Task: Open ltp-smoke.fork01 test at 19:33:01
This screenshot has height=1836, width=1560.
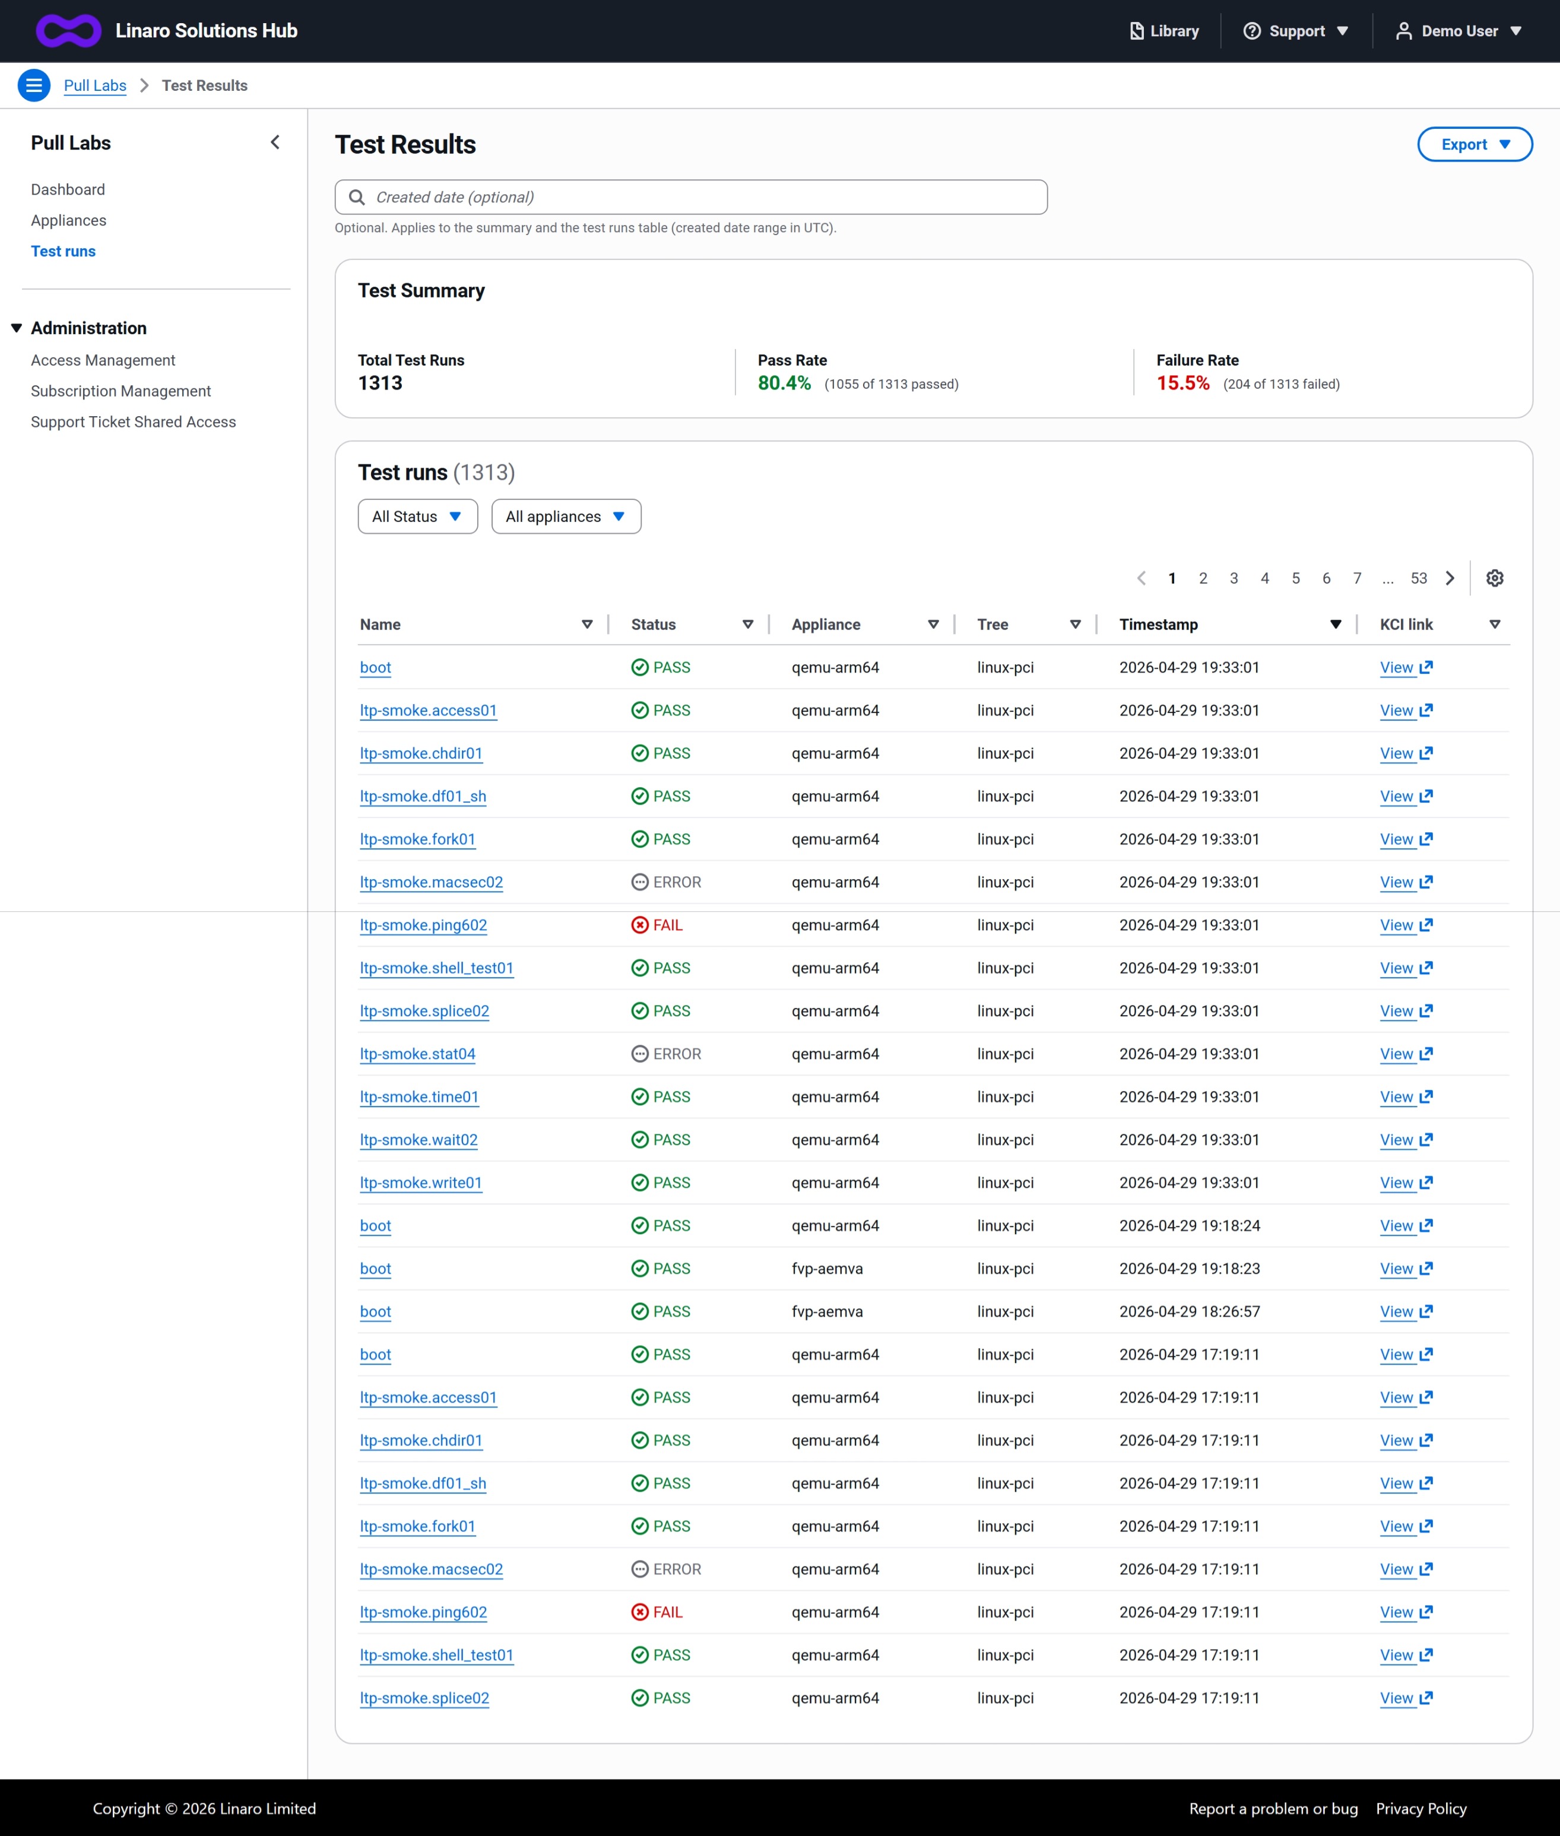Action: coord(417,839)
